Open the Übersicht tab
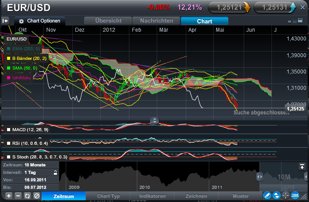309x202 pixels. 108,21
